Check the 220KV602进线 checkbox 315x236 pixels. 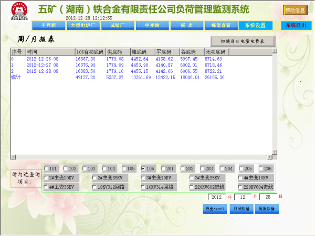pyautogui.click(x=192, y=187)
